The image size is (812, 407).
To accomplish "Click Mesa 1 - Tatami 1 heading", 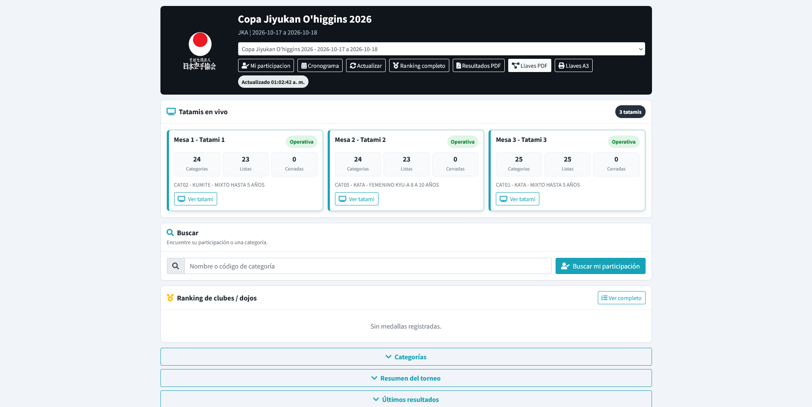I will pos(199,140).
